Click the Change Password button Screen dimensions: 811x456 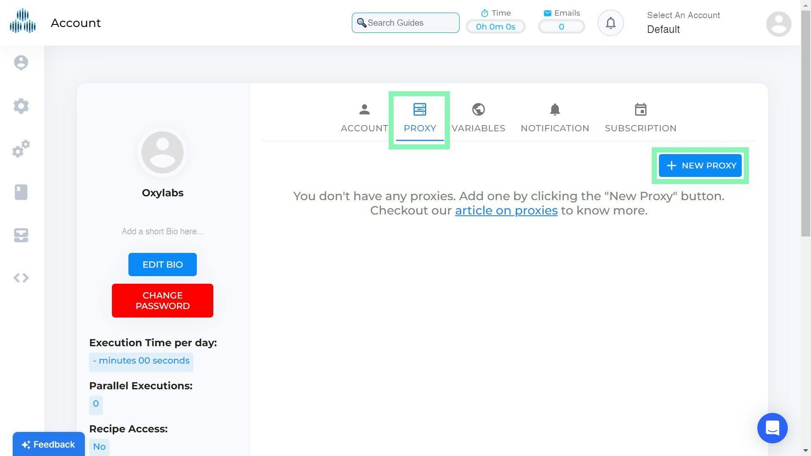(x=163, y=301)
